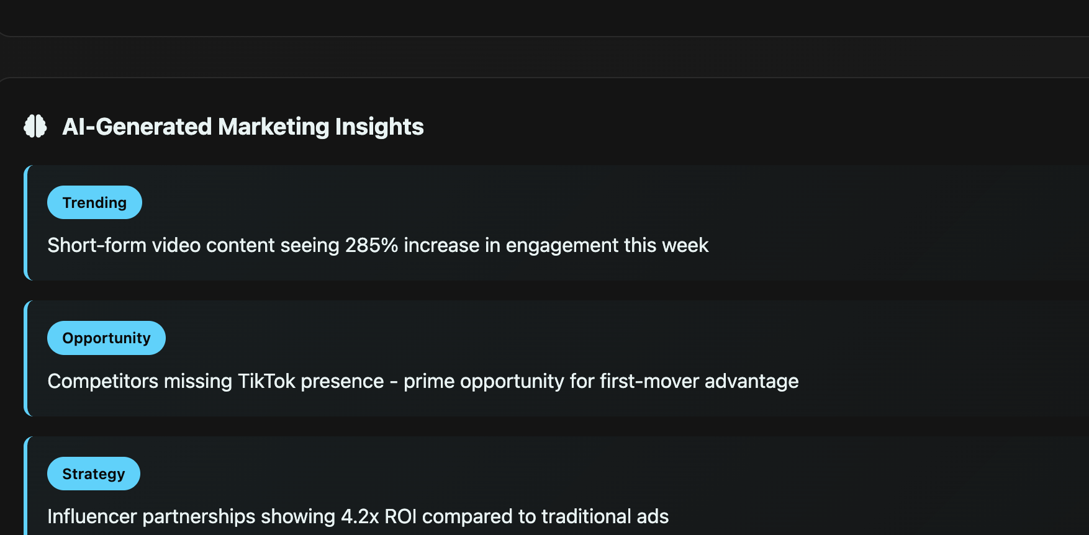Screen dimensions: 1089x535
Task: Click the word "Influencer" in the Strategy card
Action: (92, 516)
